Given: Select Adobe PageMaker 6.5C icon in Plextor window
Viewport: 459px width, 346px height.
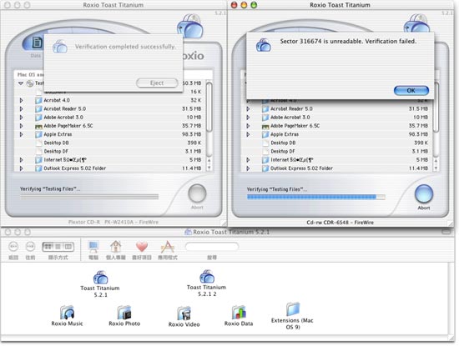Looking at the screenshot, I should [38, 126].
